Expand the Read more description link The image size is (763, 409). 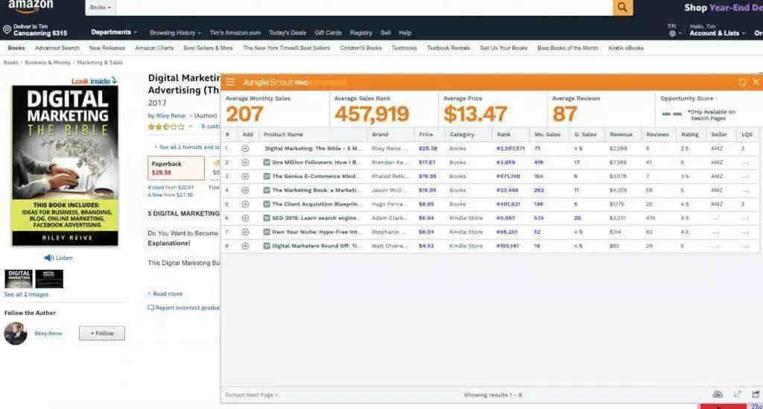tap(165, 294)
